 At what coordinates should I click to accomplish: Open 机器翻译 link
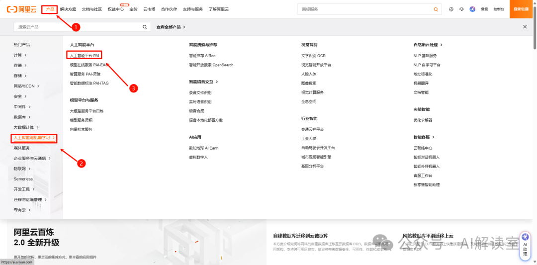click(x=421, y=83)
